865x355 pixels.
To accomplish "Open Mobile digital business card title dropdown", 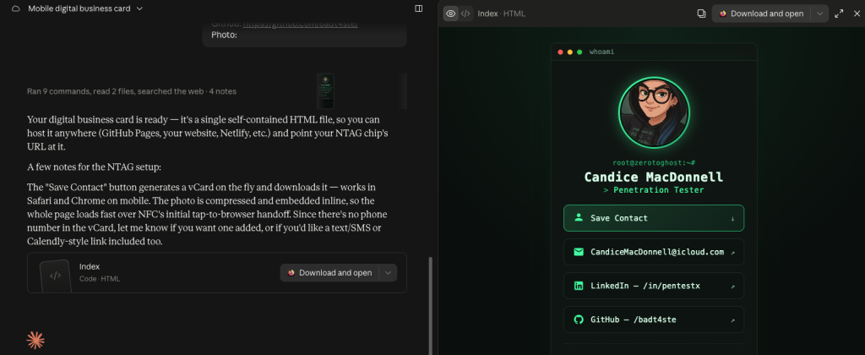I will point(85,8).
